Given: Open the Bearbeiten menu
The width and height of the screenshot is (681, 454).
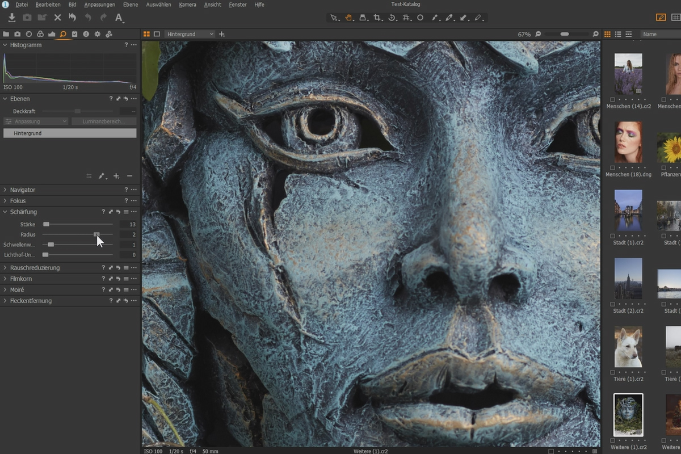Looking at the screenshot, I should pos(48,5).
